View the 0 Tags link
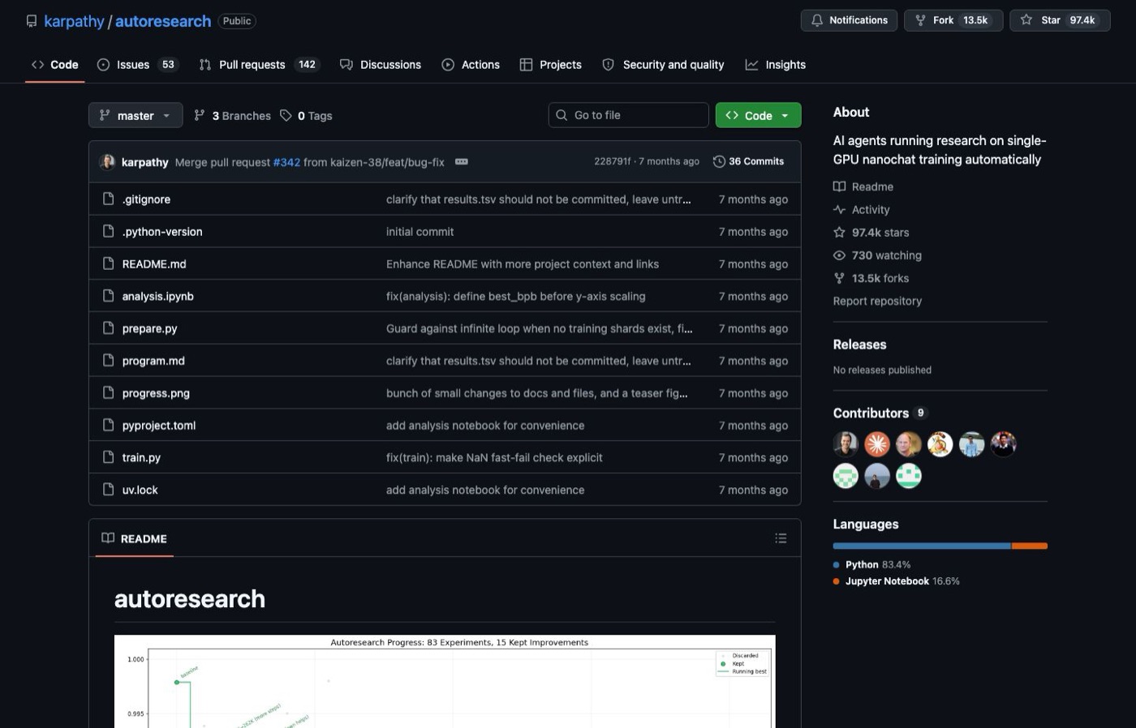This screenshot has width=1136, height=728. (x=306, y=116)
